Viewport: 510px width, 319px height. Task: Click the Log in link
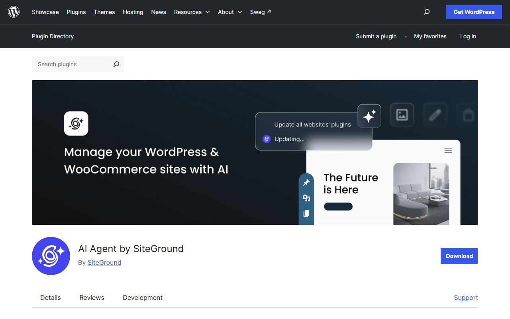pyautogui.click(x=468, y=36)
